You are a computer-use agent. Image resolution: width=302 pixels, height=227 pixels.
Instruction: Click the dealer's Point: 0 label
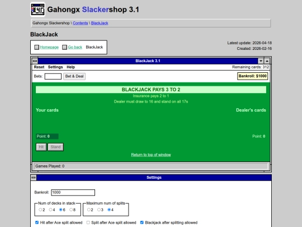click(x=259, y=136)
